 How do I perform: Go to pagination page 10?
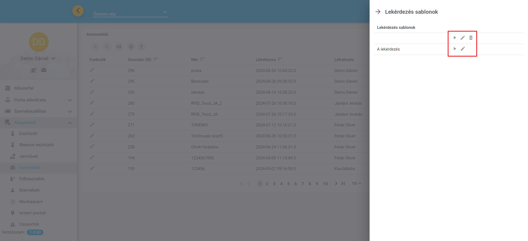coord(325,184)
